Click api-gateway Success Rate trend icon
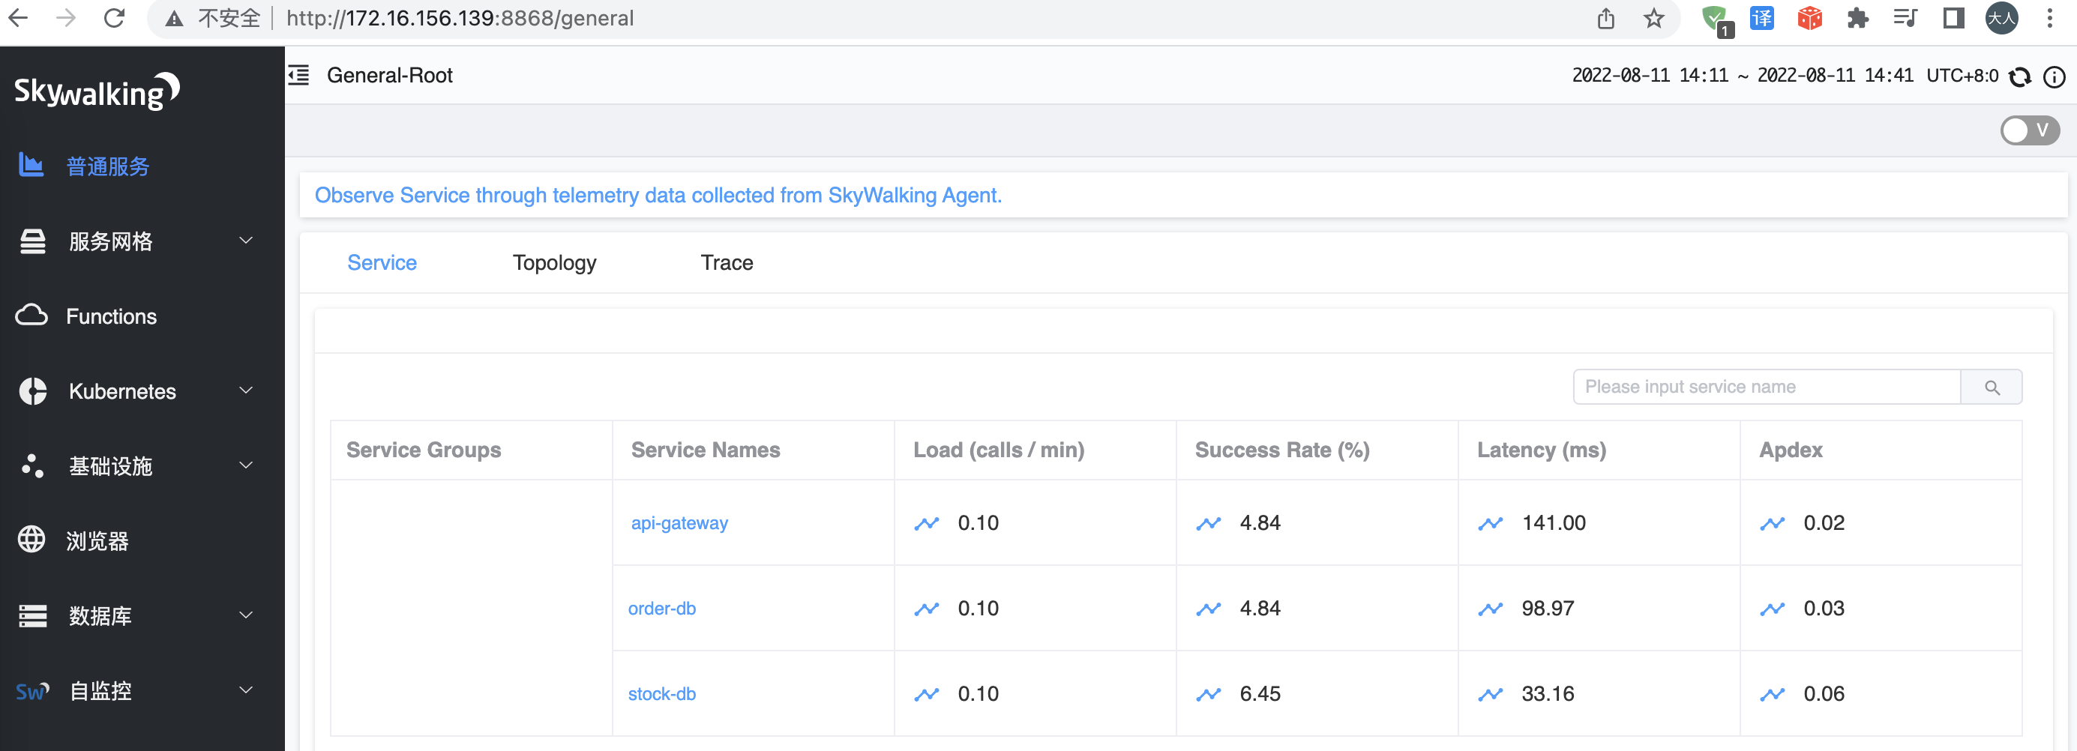Screen dimensions: 2077x751 tap(1209, 523)
